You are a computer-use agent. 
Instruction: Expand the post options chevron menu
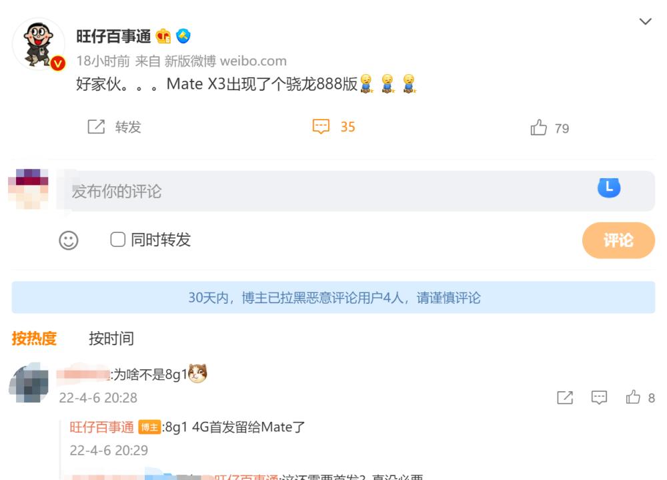pos(645,21)
